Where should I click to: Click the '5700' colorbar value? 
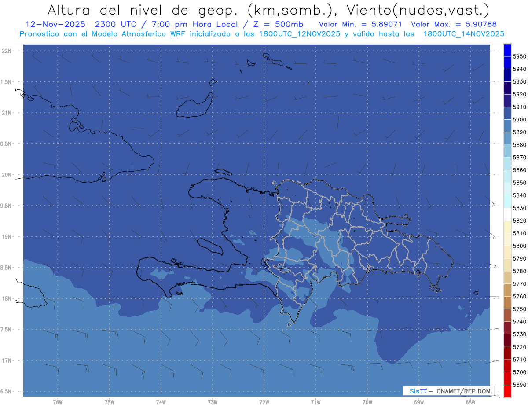point(520,372)
